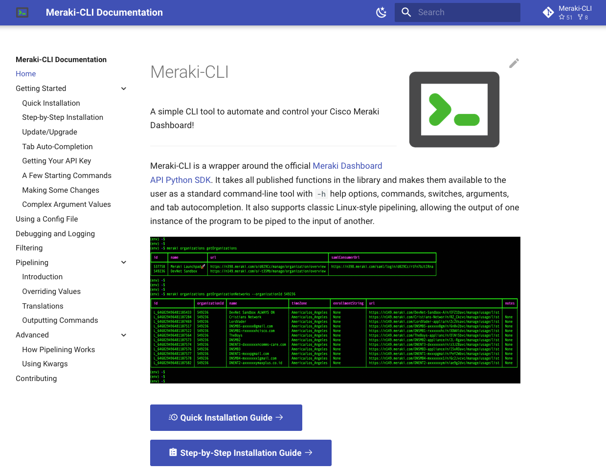Collapse the Getting Started section chevron
The height and width of the screenshot is (471, 606).
[x=124, y=89]
